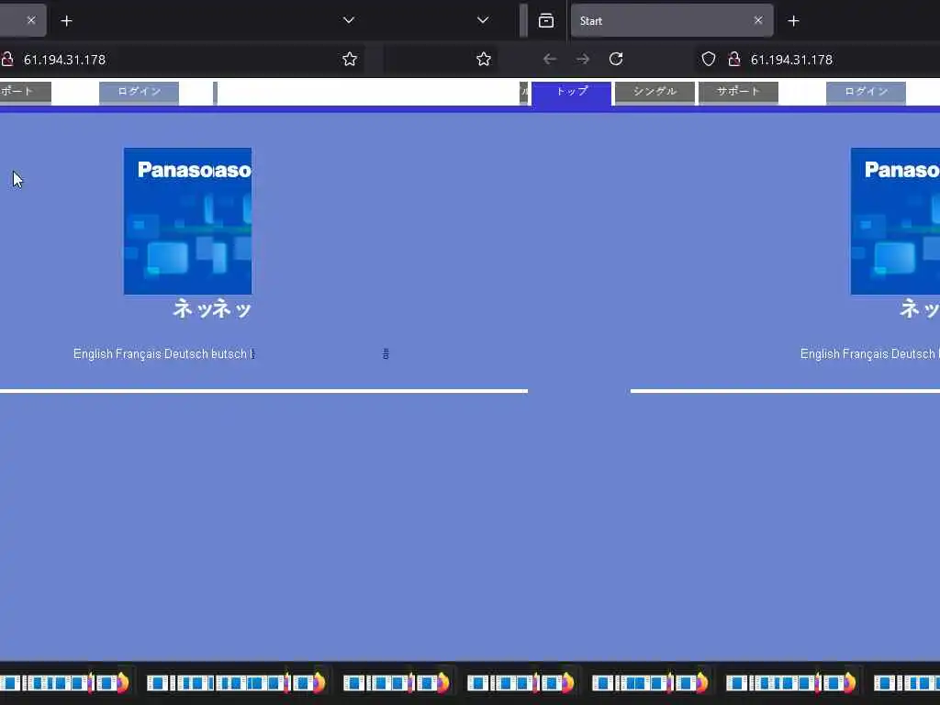Click the Panasonic image with full ネッネッ caption

(x=187, y=221)
